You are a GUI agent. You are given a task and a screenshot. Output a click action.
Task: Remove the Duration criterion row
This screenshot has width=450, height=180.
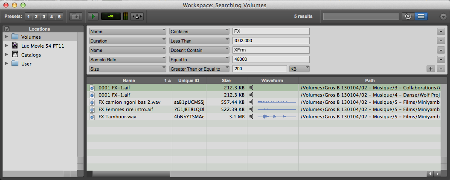pos(441,41)
